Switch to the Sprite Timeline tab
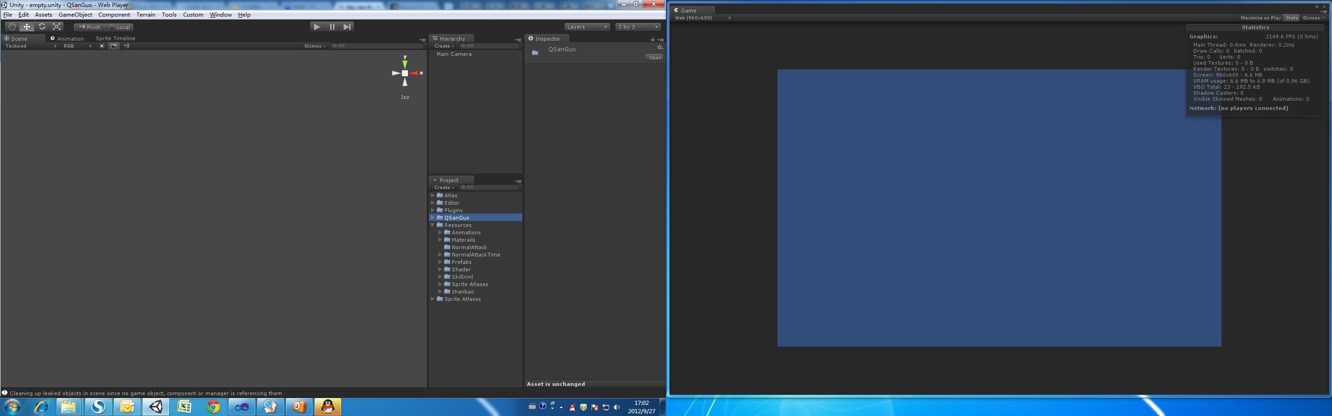 115,38
